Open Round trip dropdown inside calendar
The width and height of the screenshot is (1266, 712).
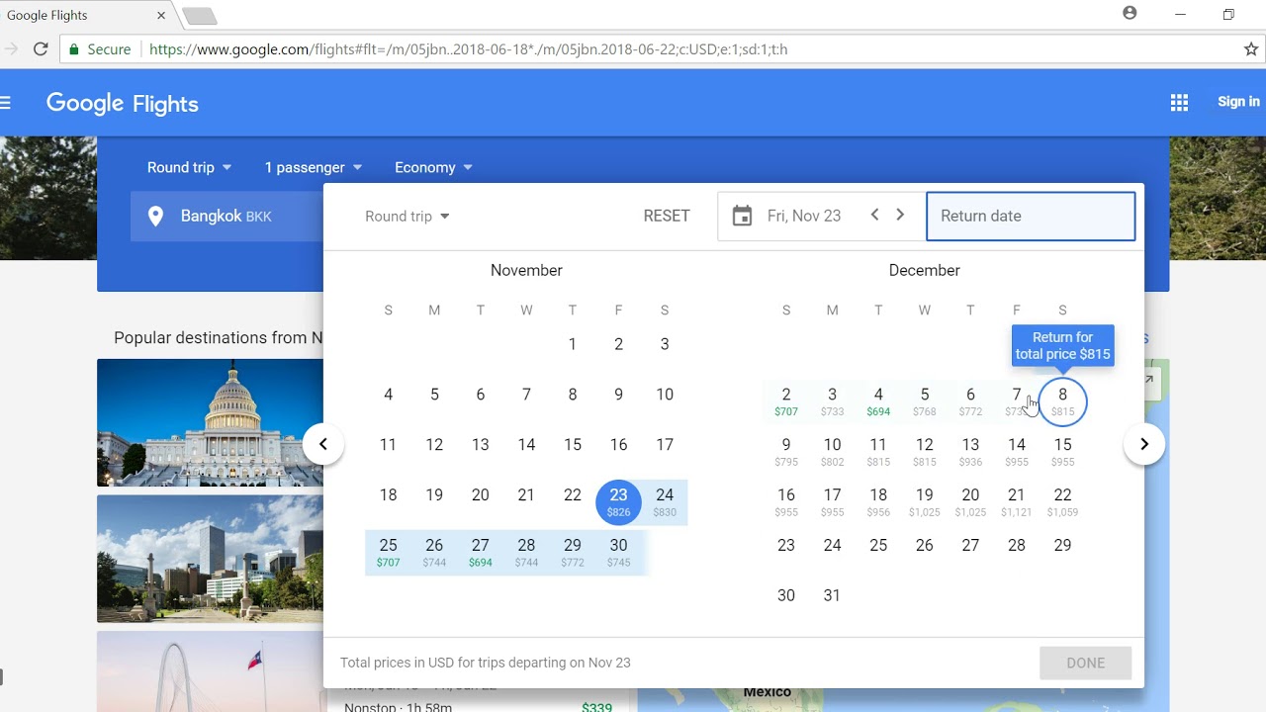(x=407, y=216)
